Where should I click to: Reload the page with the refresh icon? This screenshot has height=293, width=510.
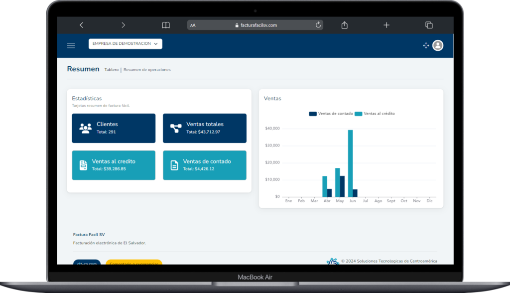coord(318,25)
